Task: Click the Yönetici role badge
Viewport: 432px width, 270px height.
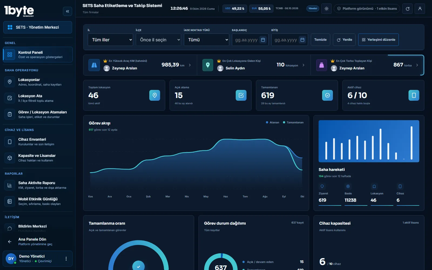Action: (x=313, y=9)
